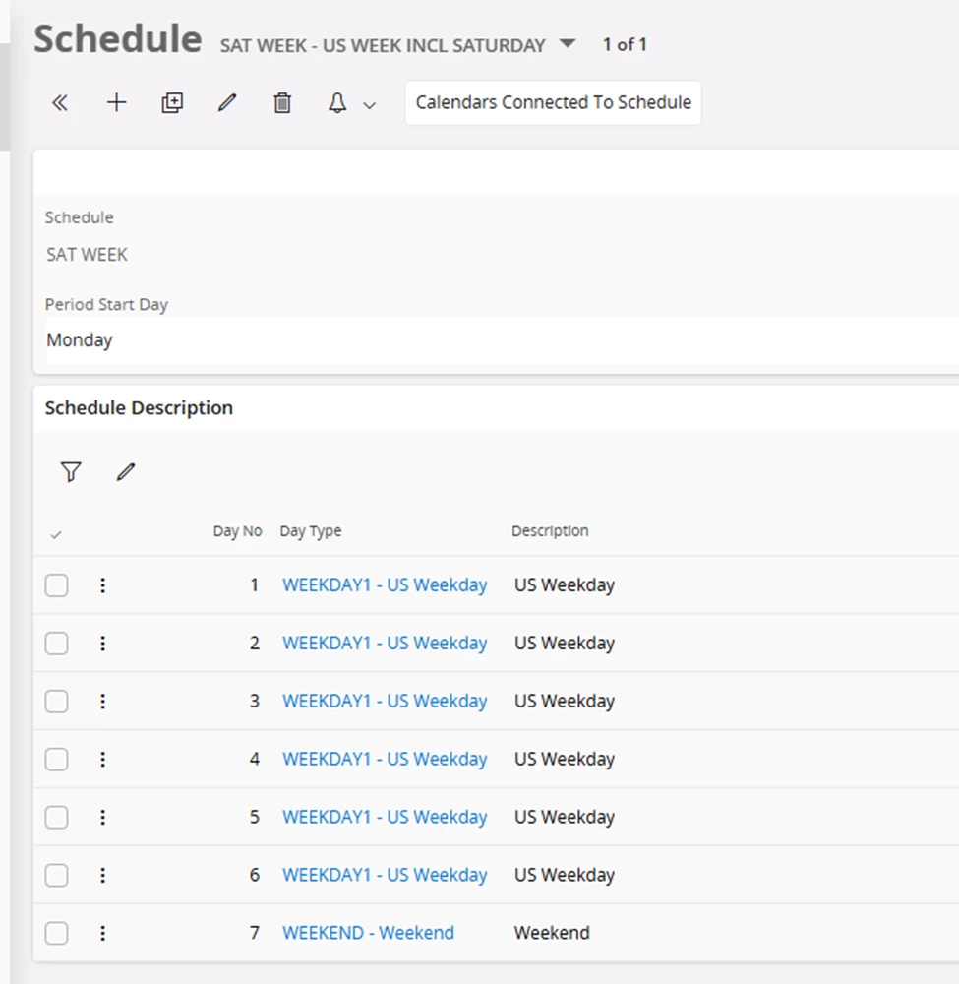Expand the chevron next to the bell icon

point(370,105)
